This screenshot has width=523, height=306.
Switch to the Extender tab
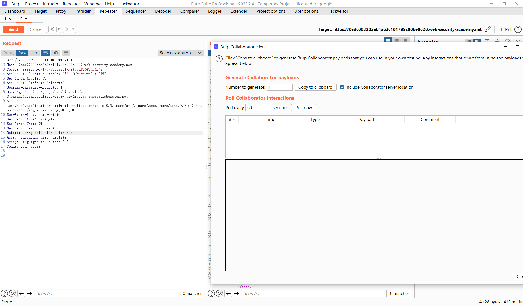[239, 11]
